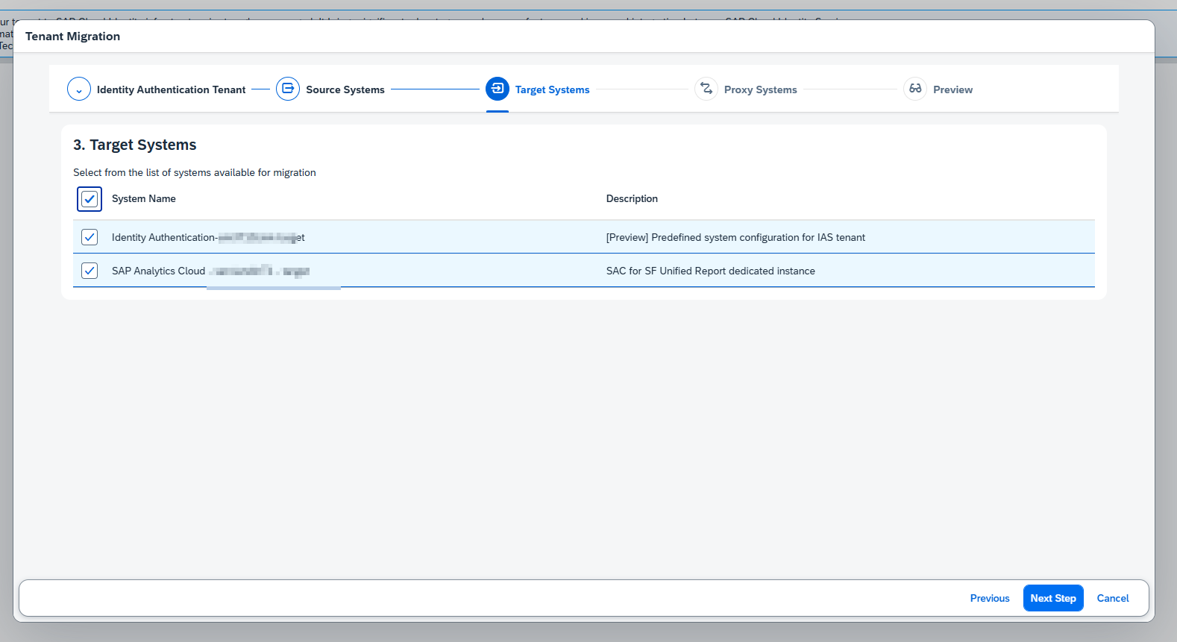This screenshot has width=1177, height=642.
Task: Uncheck the SAP Analytics Cloud system checkbox
Action: [x=90, y=271]
